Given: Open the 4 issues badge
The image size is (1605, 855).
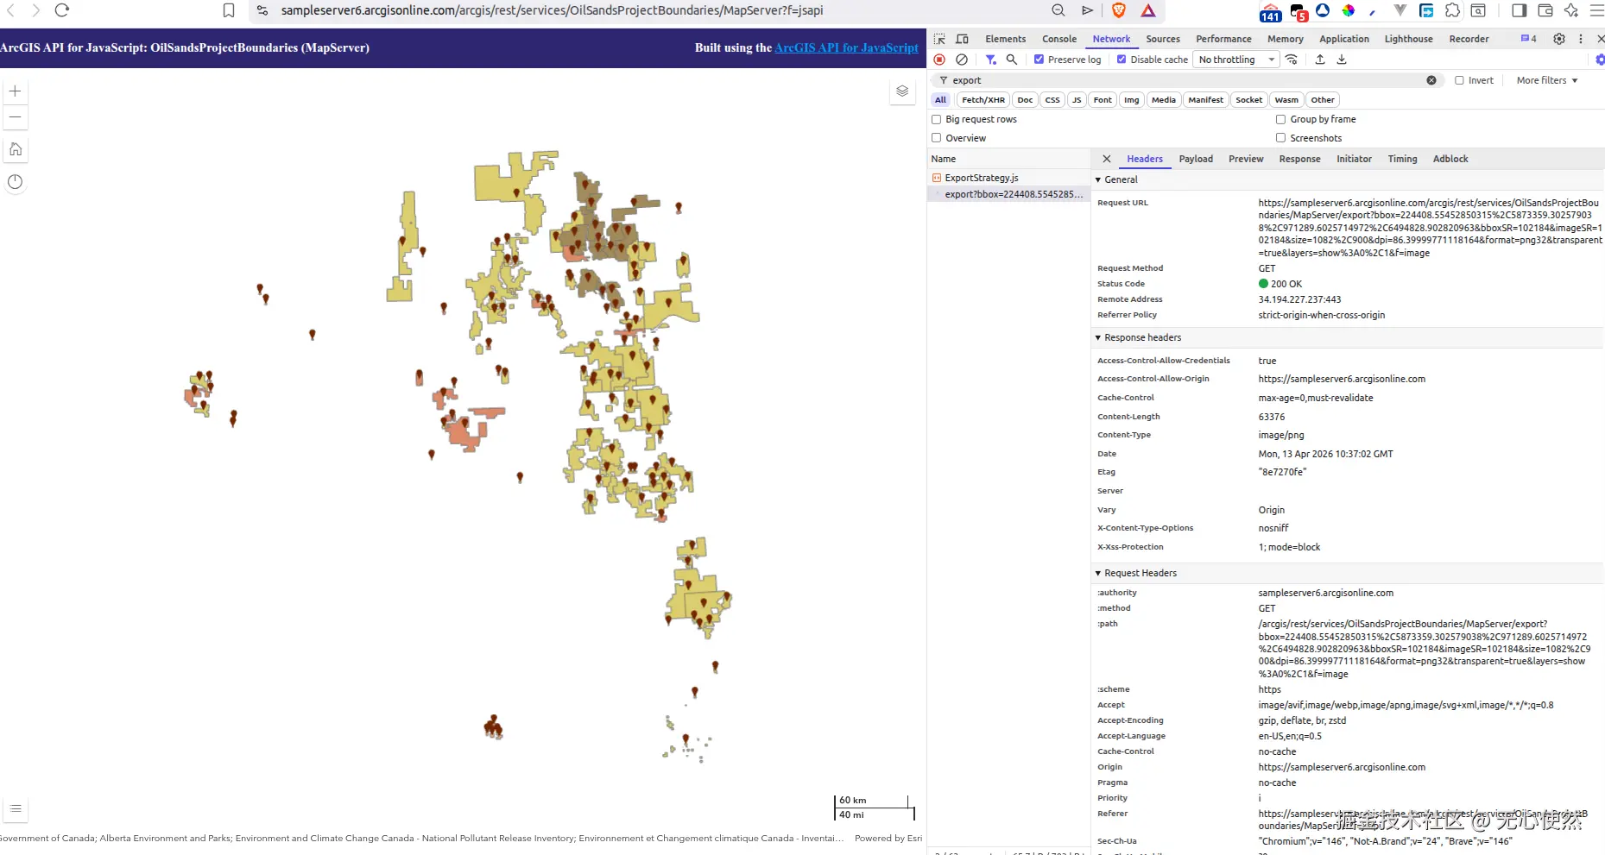Looking at the screenshot, I should 1528,39.
